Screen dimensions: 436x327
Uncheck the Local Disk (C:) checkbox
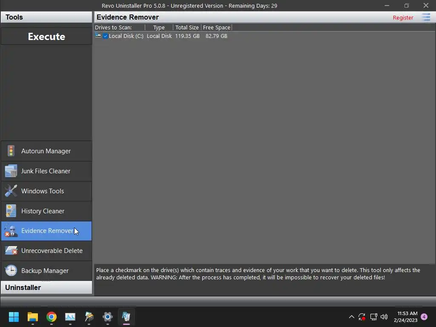coord(106,36)
